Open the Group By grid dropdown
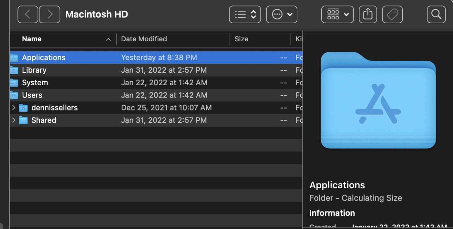This screenshot has height=229, width=453. coord(337,15)
